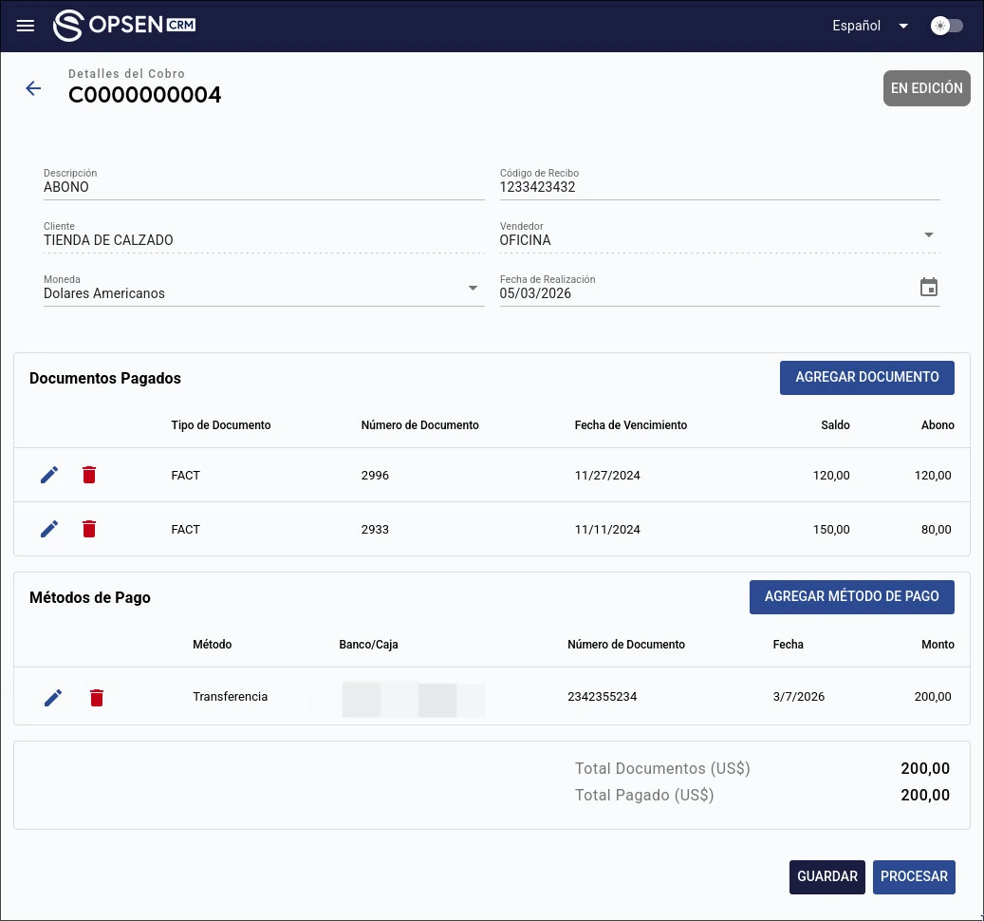Click the Agregar Documento button
This screenshot has height=921, width=984.
[866, 377]
